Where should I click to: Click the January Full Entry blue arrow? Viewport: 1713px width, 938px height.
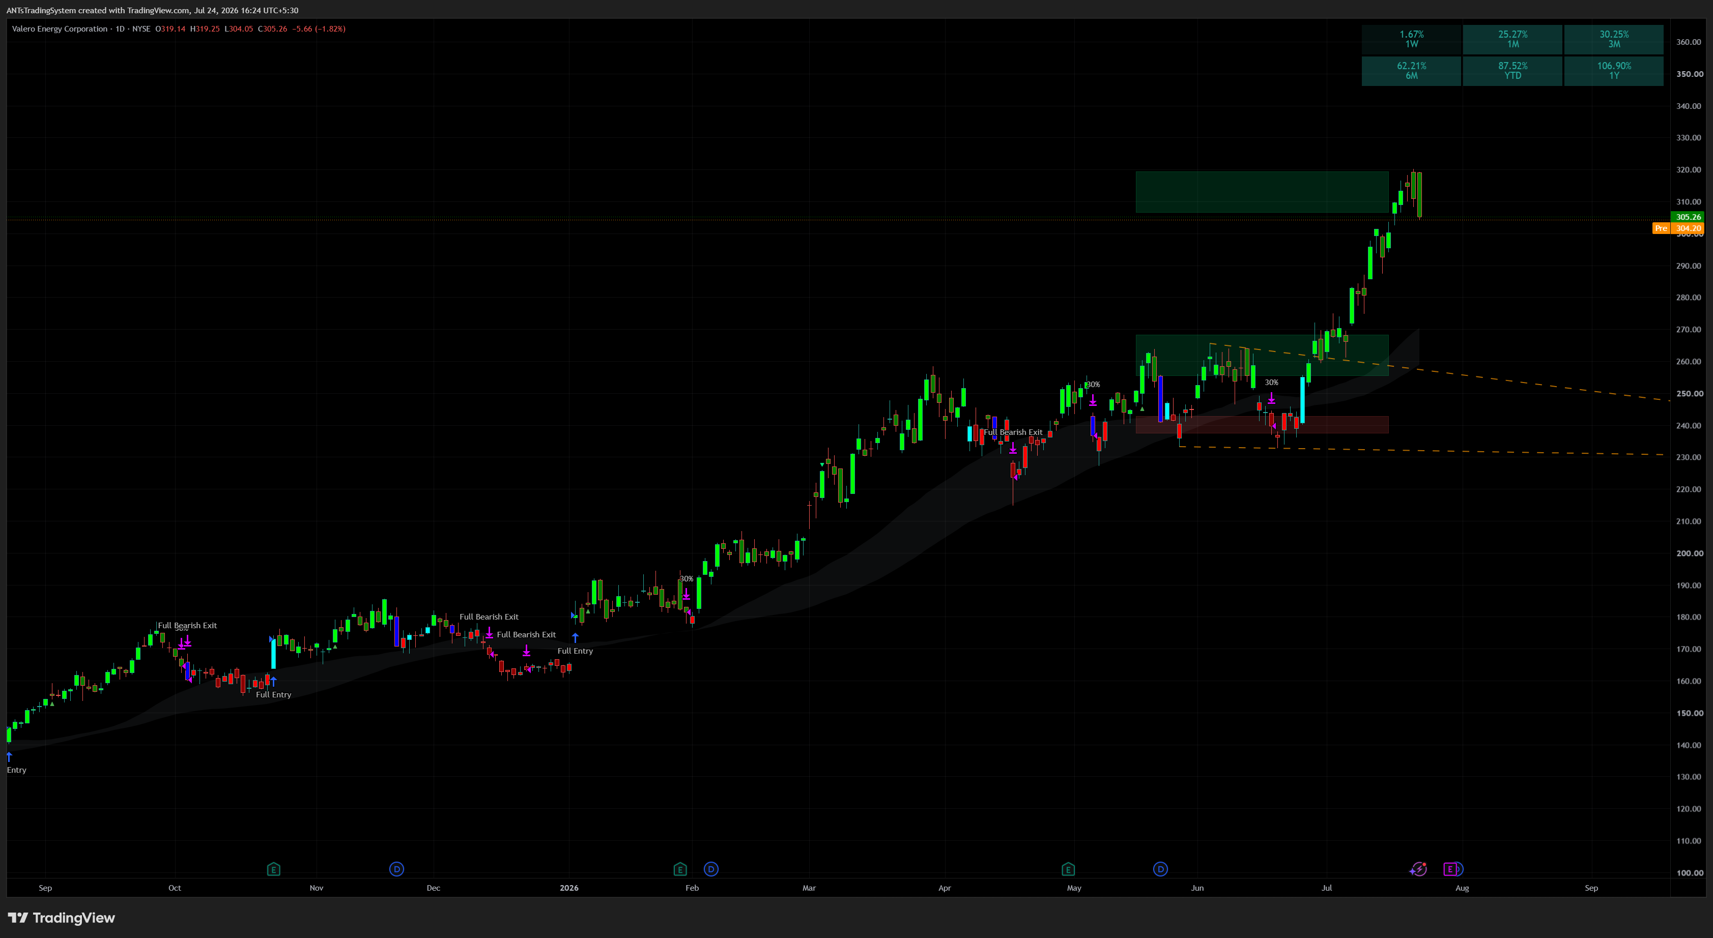(575, 637)
